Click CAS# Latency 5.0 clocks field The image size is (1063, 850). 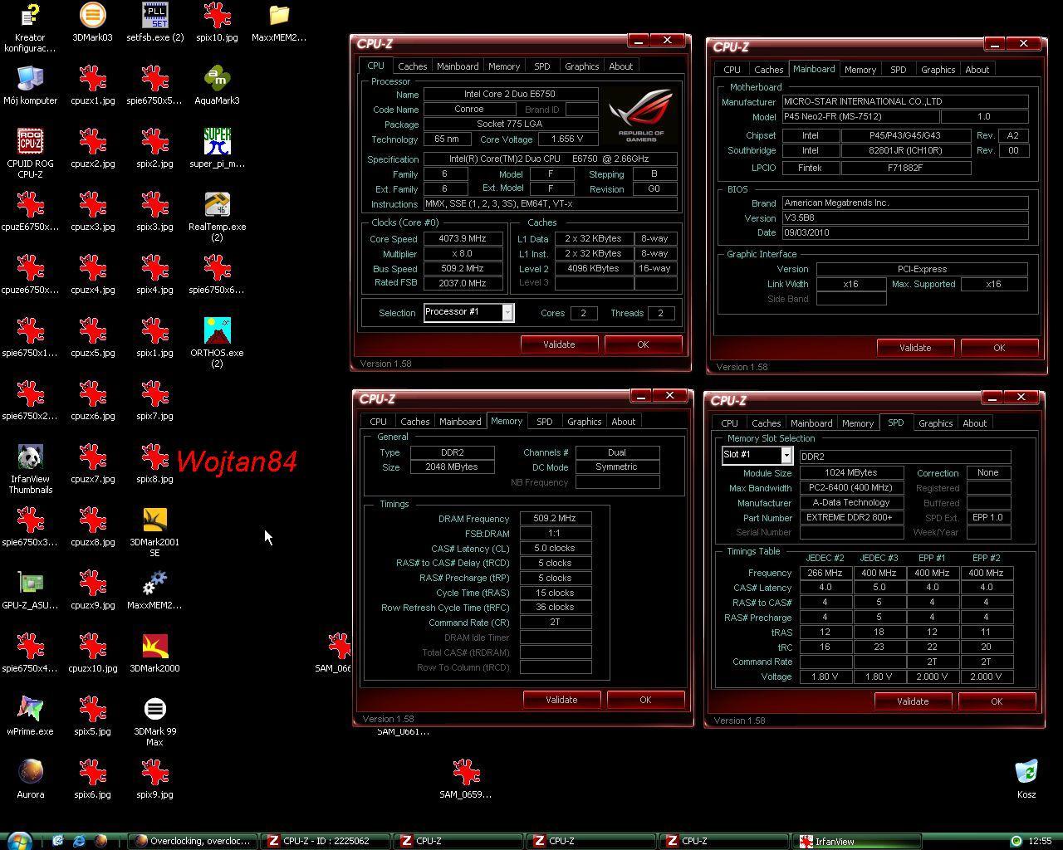click(555, 549)
